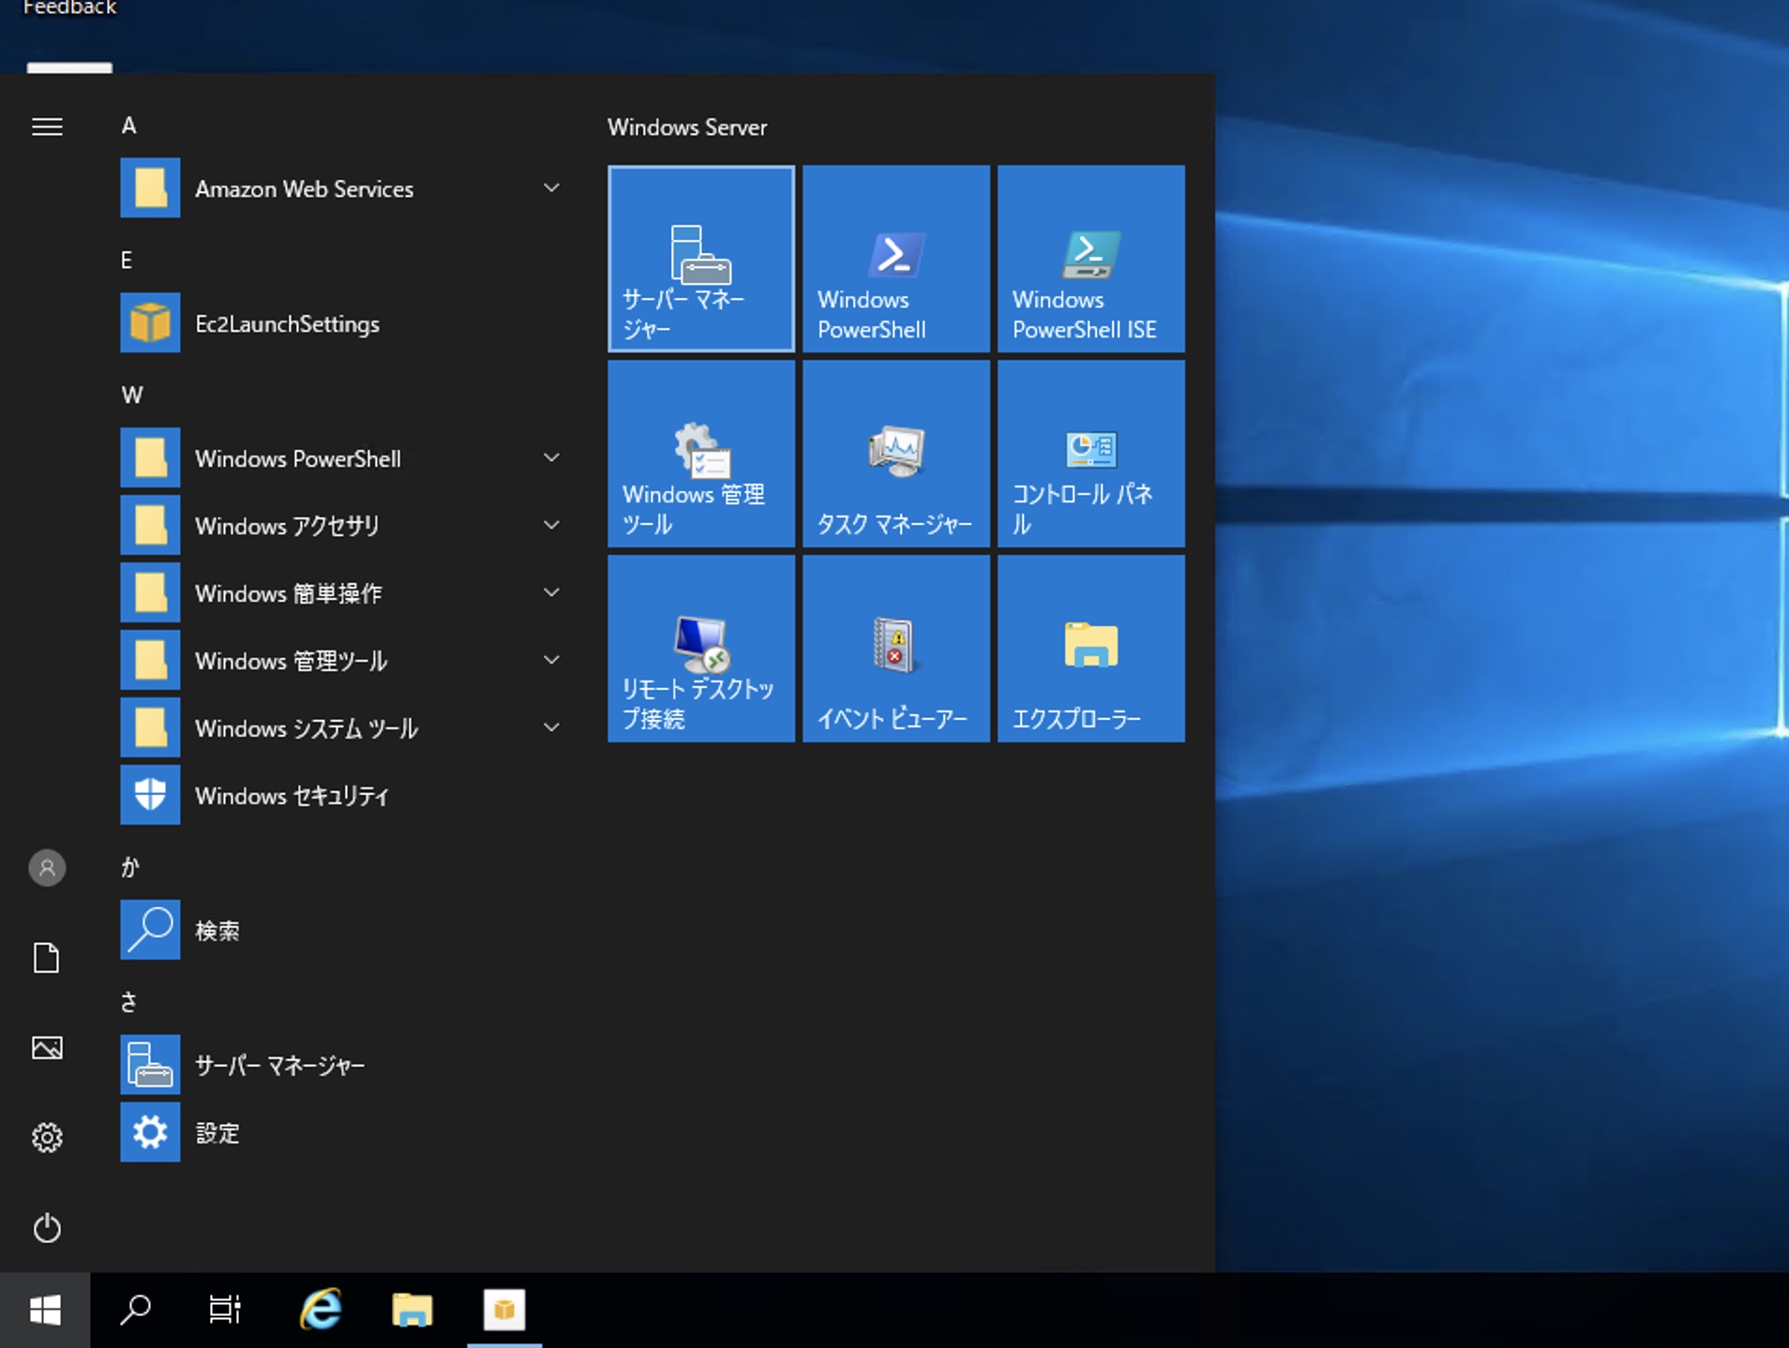Open Windows PowerShell ISE tile
The image size is (1789, 1348).
(x=1090, y=259)
